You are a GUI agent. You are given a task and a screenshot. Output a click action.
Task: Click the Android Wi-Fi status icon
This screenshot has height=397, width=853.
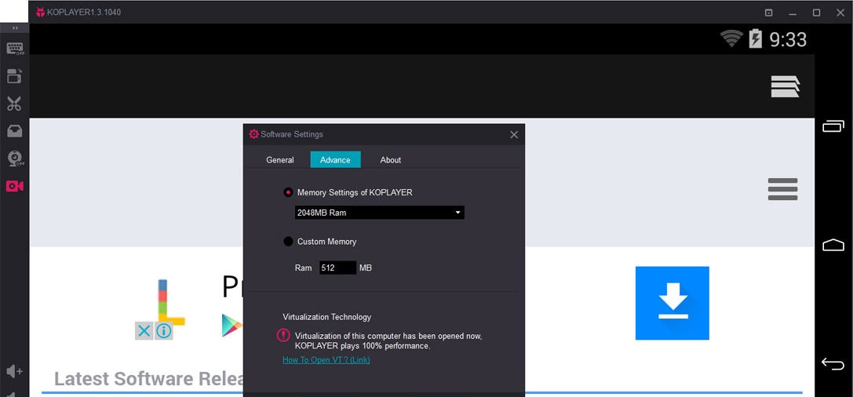click(731, 39)
